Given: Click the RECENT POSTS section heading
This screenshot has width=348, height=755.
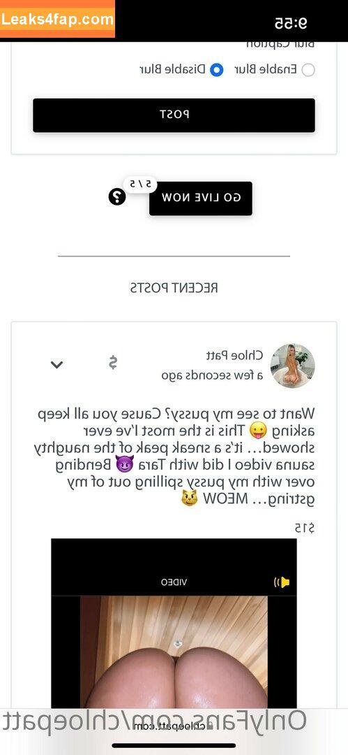Looking at the screenshot, I should (174, 288).
